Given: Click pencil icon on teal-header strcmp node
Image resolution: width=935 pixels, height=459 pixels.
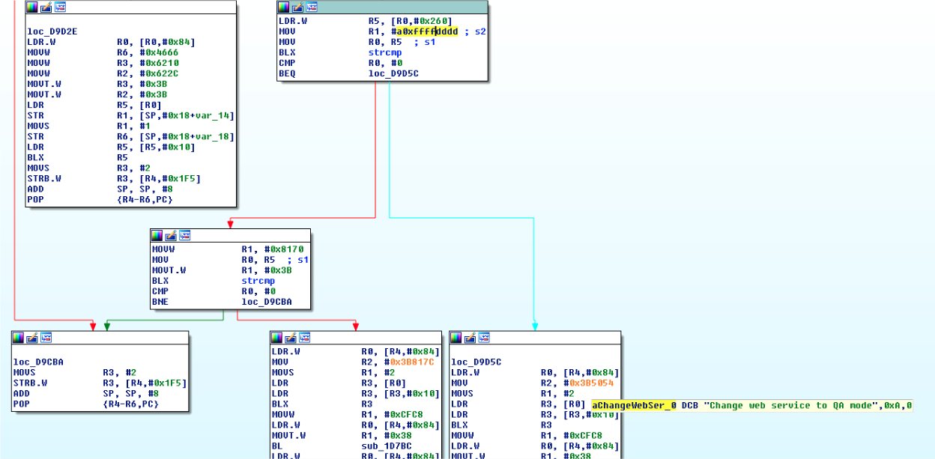Looking at the screenshot, I should [x=297, y=7].
